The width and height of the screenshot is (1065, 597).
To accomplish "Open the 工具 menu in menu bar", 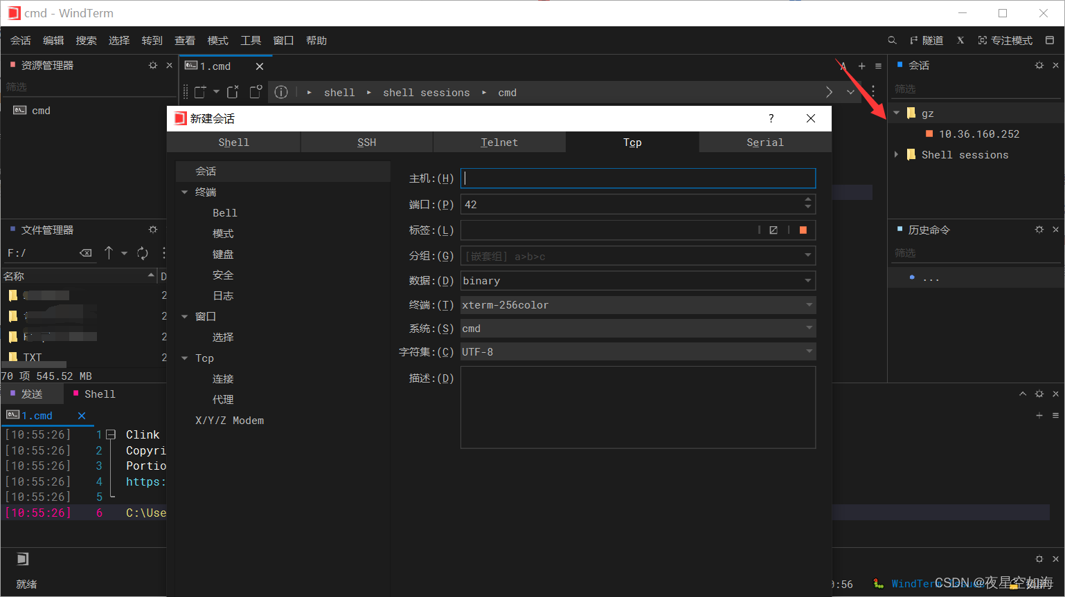I will click(x=251, y=41).
